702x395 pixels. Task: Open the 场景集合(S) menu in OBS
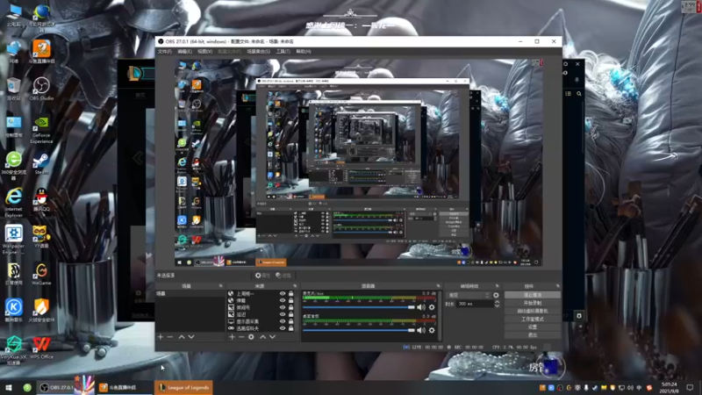click(x=258, y=52)
